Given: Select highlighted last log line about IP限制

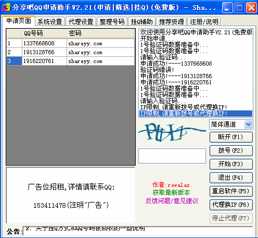Looking at the screenshot, I should [x=196, y=114].
